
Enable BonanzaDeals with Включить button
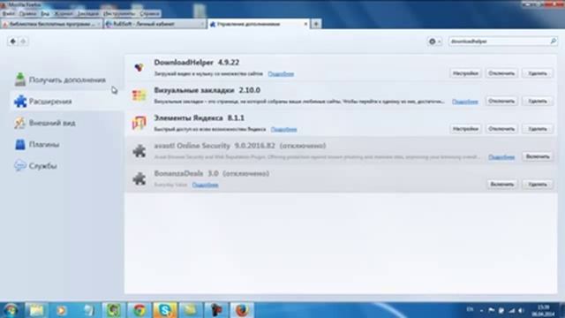point(502,185)
